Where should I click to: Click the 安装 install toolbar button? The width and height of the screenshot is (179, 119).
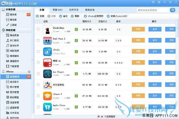coord(40,16)
